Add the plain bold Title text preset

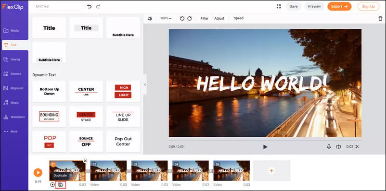pos(49,28)
